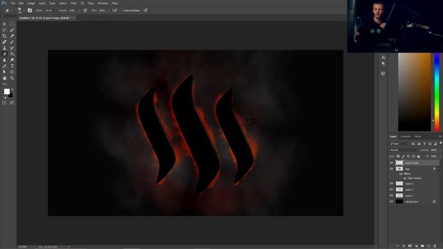Select the Zoom tool
Viewport: 443px width, 249px height.
click(12, 78)
